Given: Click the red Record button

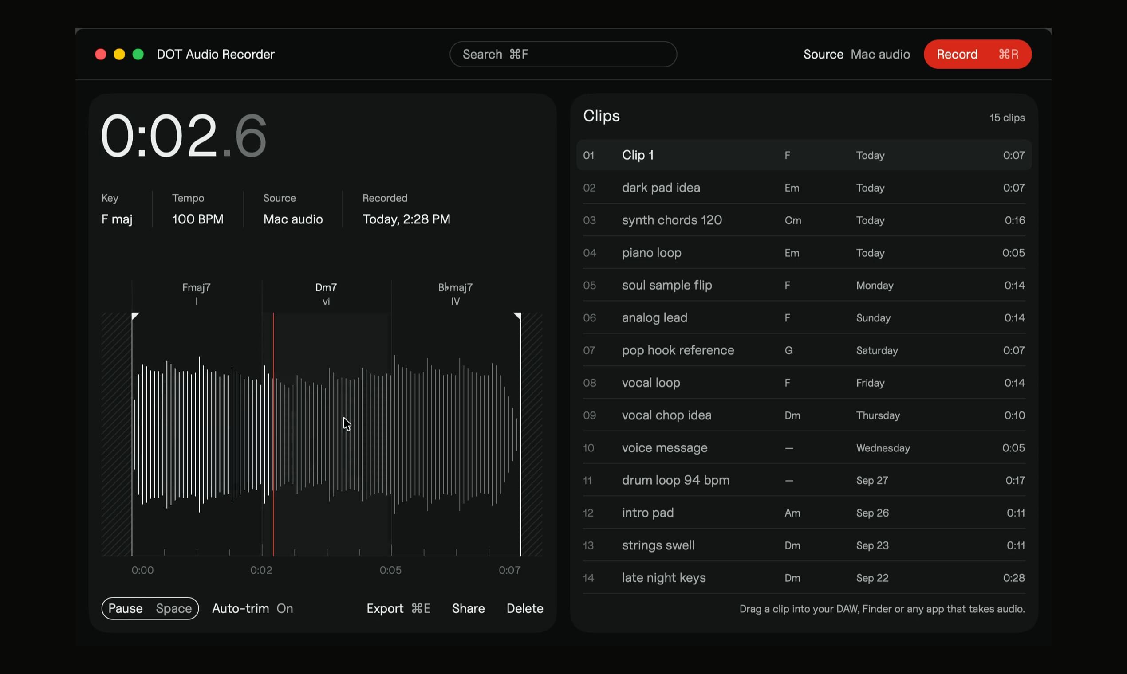Looking at the screenshot, I should pyautogui.click(x=977, y=54).
